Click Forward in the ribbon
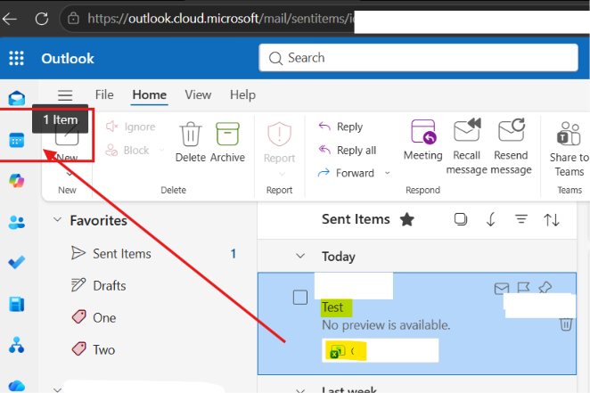 [x=346, y=173]
